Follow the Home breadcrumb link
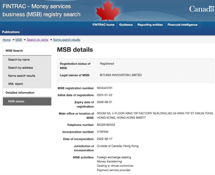 (7, 40)
